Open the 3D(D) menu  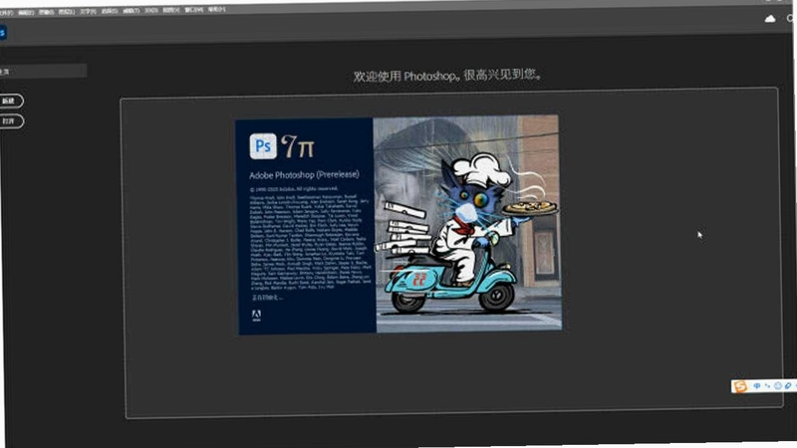[151, 10]
